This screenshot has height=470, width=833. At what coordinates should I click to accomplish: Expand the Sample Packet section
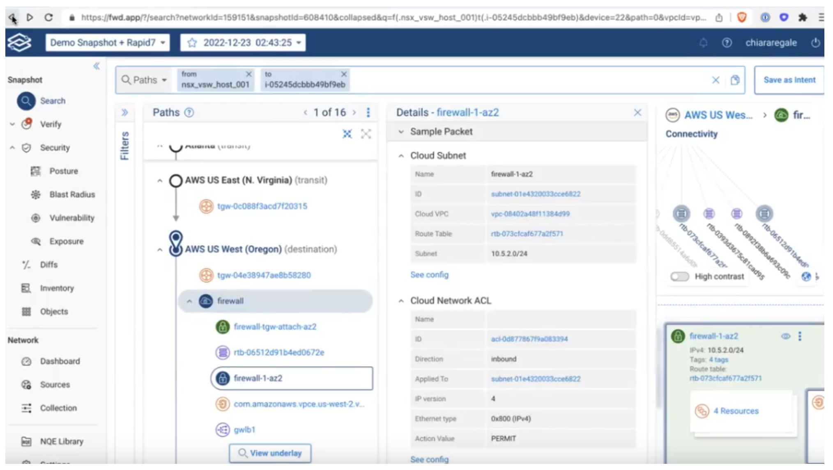[x=401, y=132]
